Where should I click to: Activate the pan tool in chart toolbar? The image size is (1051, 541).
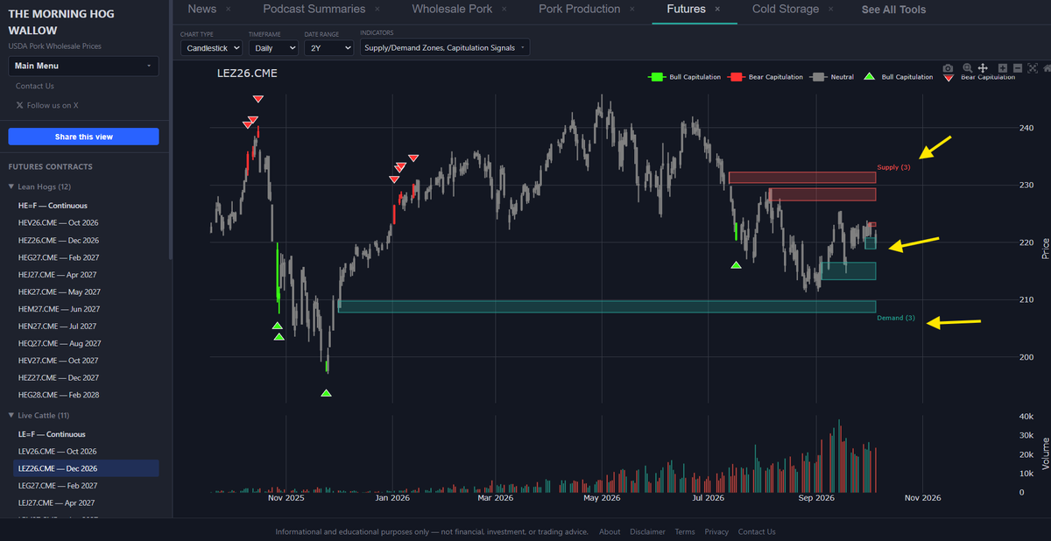(983, 68)
